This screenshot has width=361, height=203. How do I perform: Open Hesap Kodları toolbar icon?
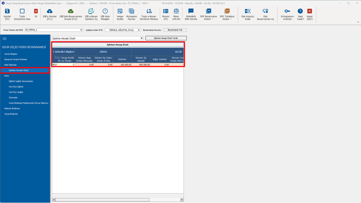tap(120, 11)
